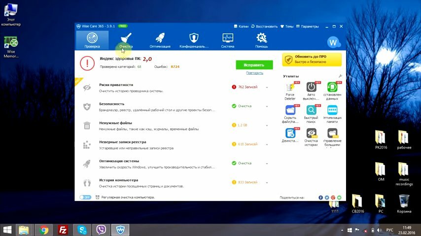Open FileZilla from taskbar
Image resolution: width=421 pixels, height=236 pixels.
pyautogui.click(x=63, y=230)
